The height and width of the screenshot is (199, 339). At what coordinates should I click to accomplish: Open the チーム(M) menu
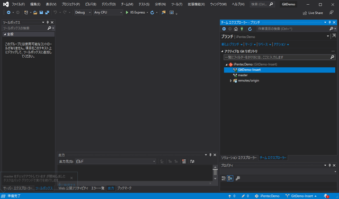click(127, 4)
